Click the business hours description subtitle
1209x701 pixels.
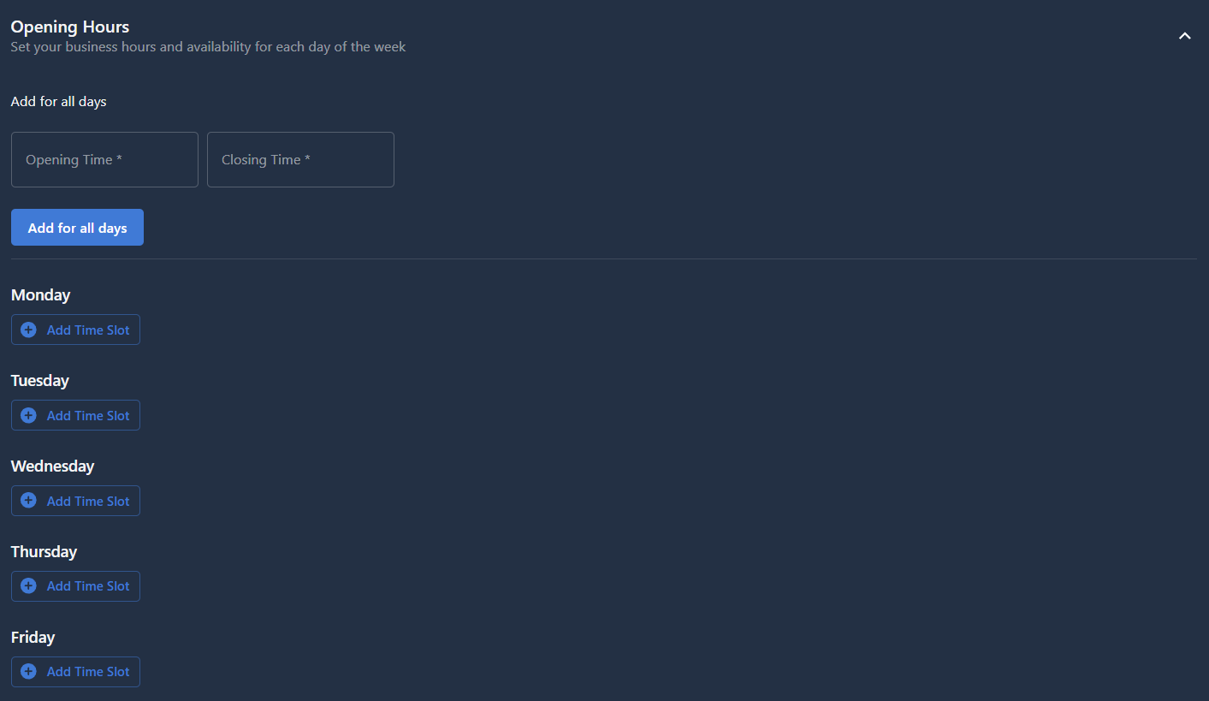pyautogui.click(x=208, y=47)
